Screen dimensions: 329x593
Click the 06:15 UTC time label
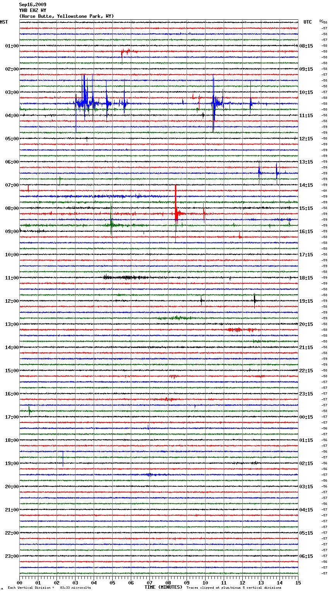pyautogui.click(x=306, y=556)
